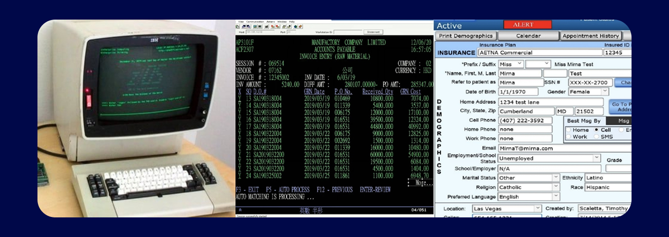The width and height of the screenshot is (669, 237).
Task: Open the Marital Status dropdown
Action: tap(529, 178)
